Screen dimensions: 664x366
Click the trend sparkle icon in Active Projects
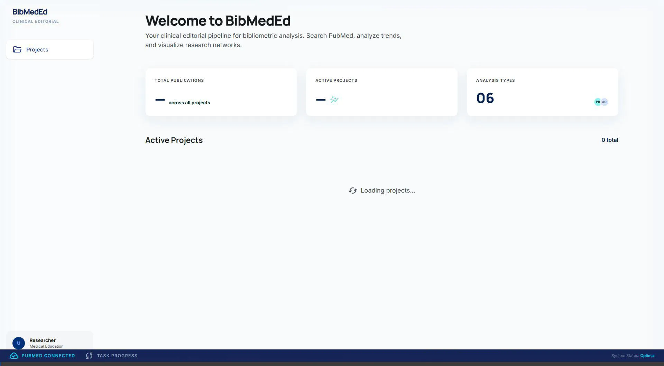click(334, 99)
